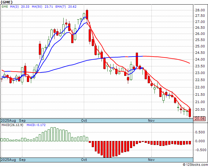Click the tall red candle peaking near 28.00
Screen dimensions: 208x167
(87, 15)
